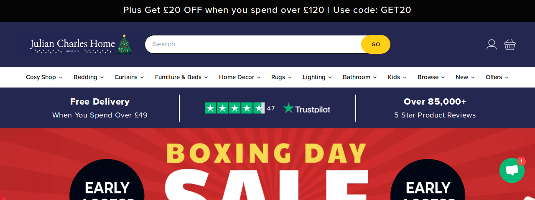535x200 pixels.
Task: Select the Home Decor menu
Action: click(x=239, y=77)
